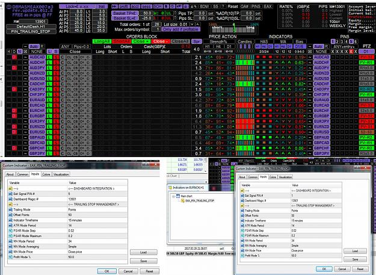The height and width of the screenshot is (275, 376).
Task: Click the question mark help button
Action: (223, 7)
